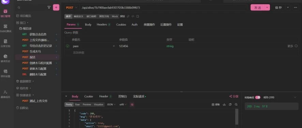302x128 pixels.
Task: Search within the response body
Action: 236,105
